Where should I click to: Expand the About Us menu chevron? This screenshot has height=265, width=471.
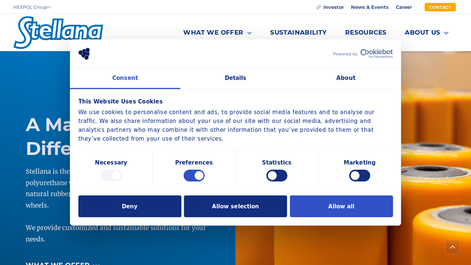(x=446, y=33)
